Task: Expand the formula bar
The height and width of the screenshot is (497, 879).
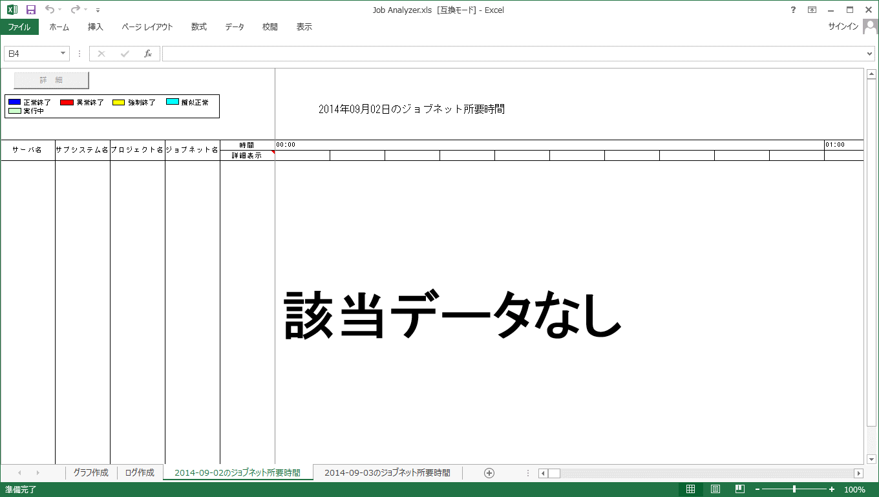Action: click(x=869, y=54)
